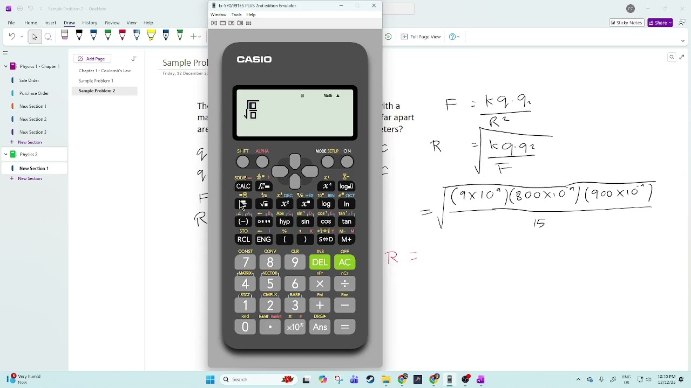Tap the calculator ENG key
This screenshot has height=388, width=691.
(x=264, y=239)
